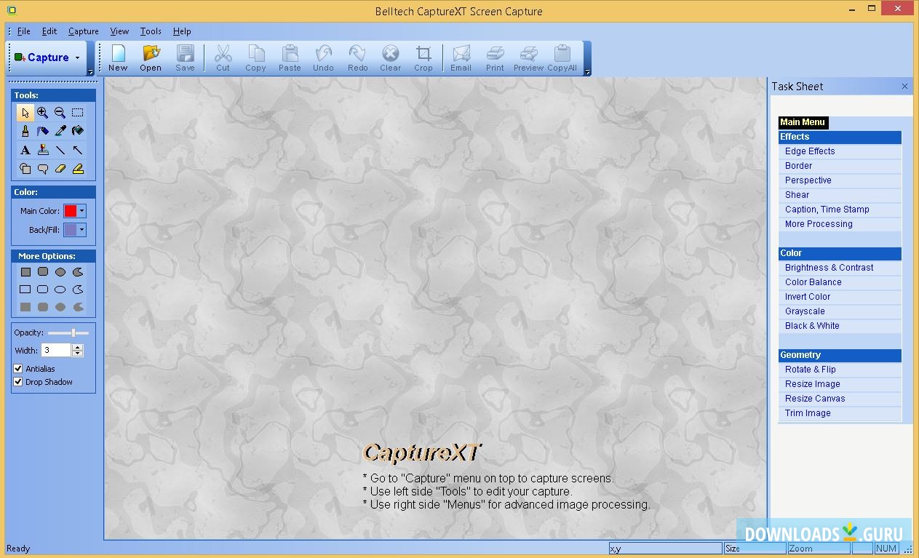Enable the Antialias checkbox

tap(18, 369)
